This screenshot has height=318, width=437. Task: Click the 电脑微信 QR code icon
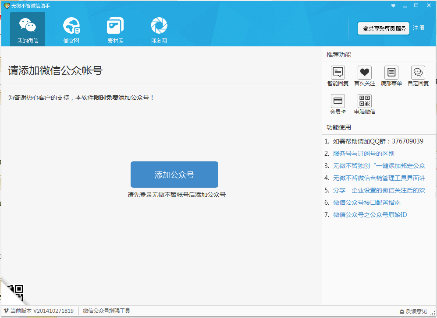[364, 101]
